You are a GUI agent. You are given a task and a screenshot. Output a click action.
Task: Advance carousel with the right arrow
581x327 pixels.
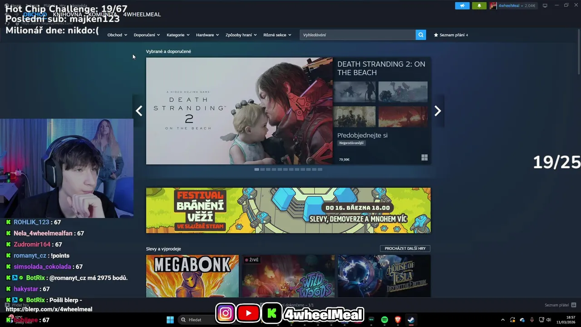(x=438, y=111)
